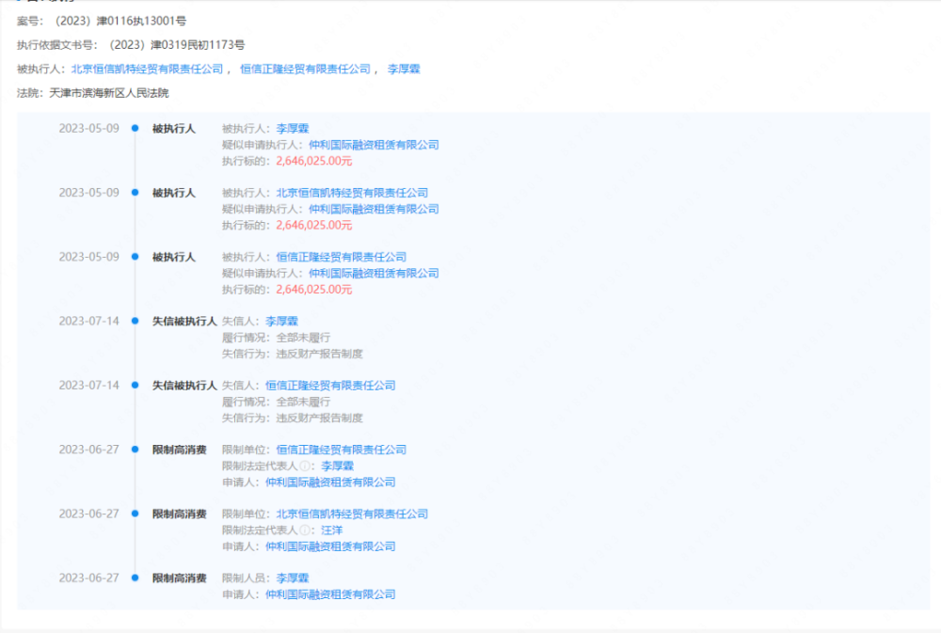Click info icon beside 限制法定代表人 李厚霖

pos(305,466)
